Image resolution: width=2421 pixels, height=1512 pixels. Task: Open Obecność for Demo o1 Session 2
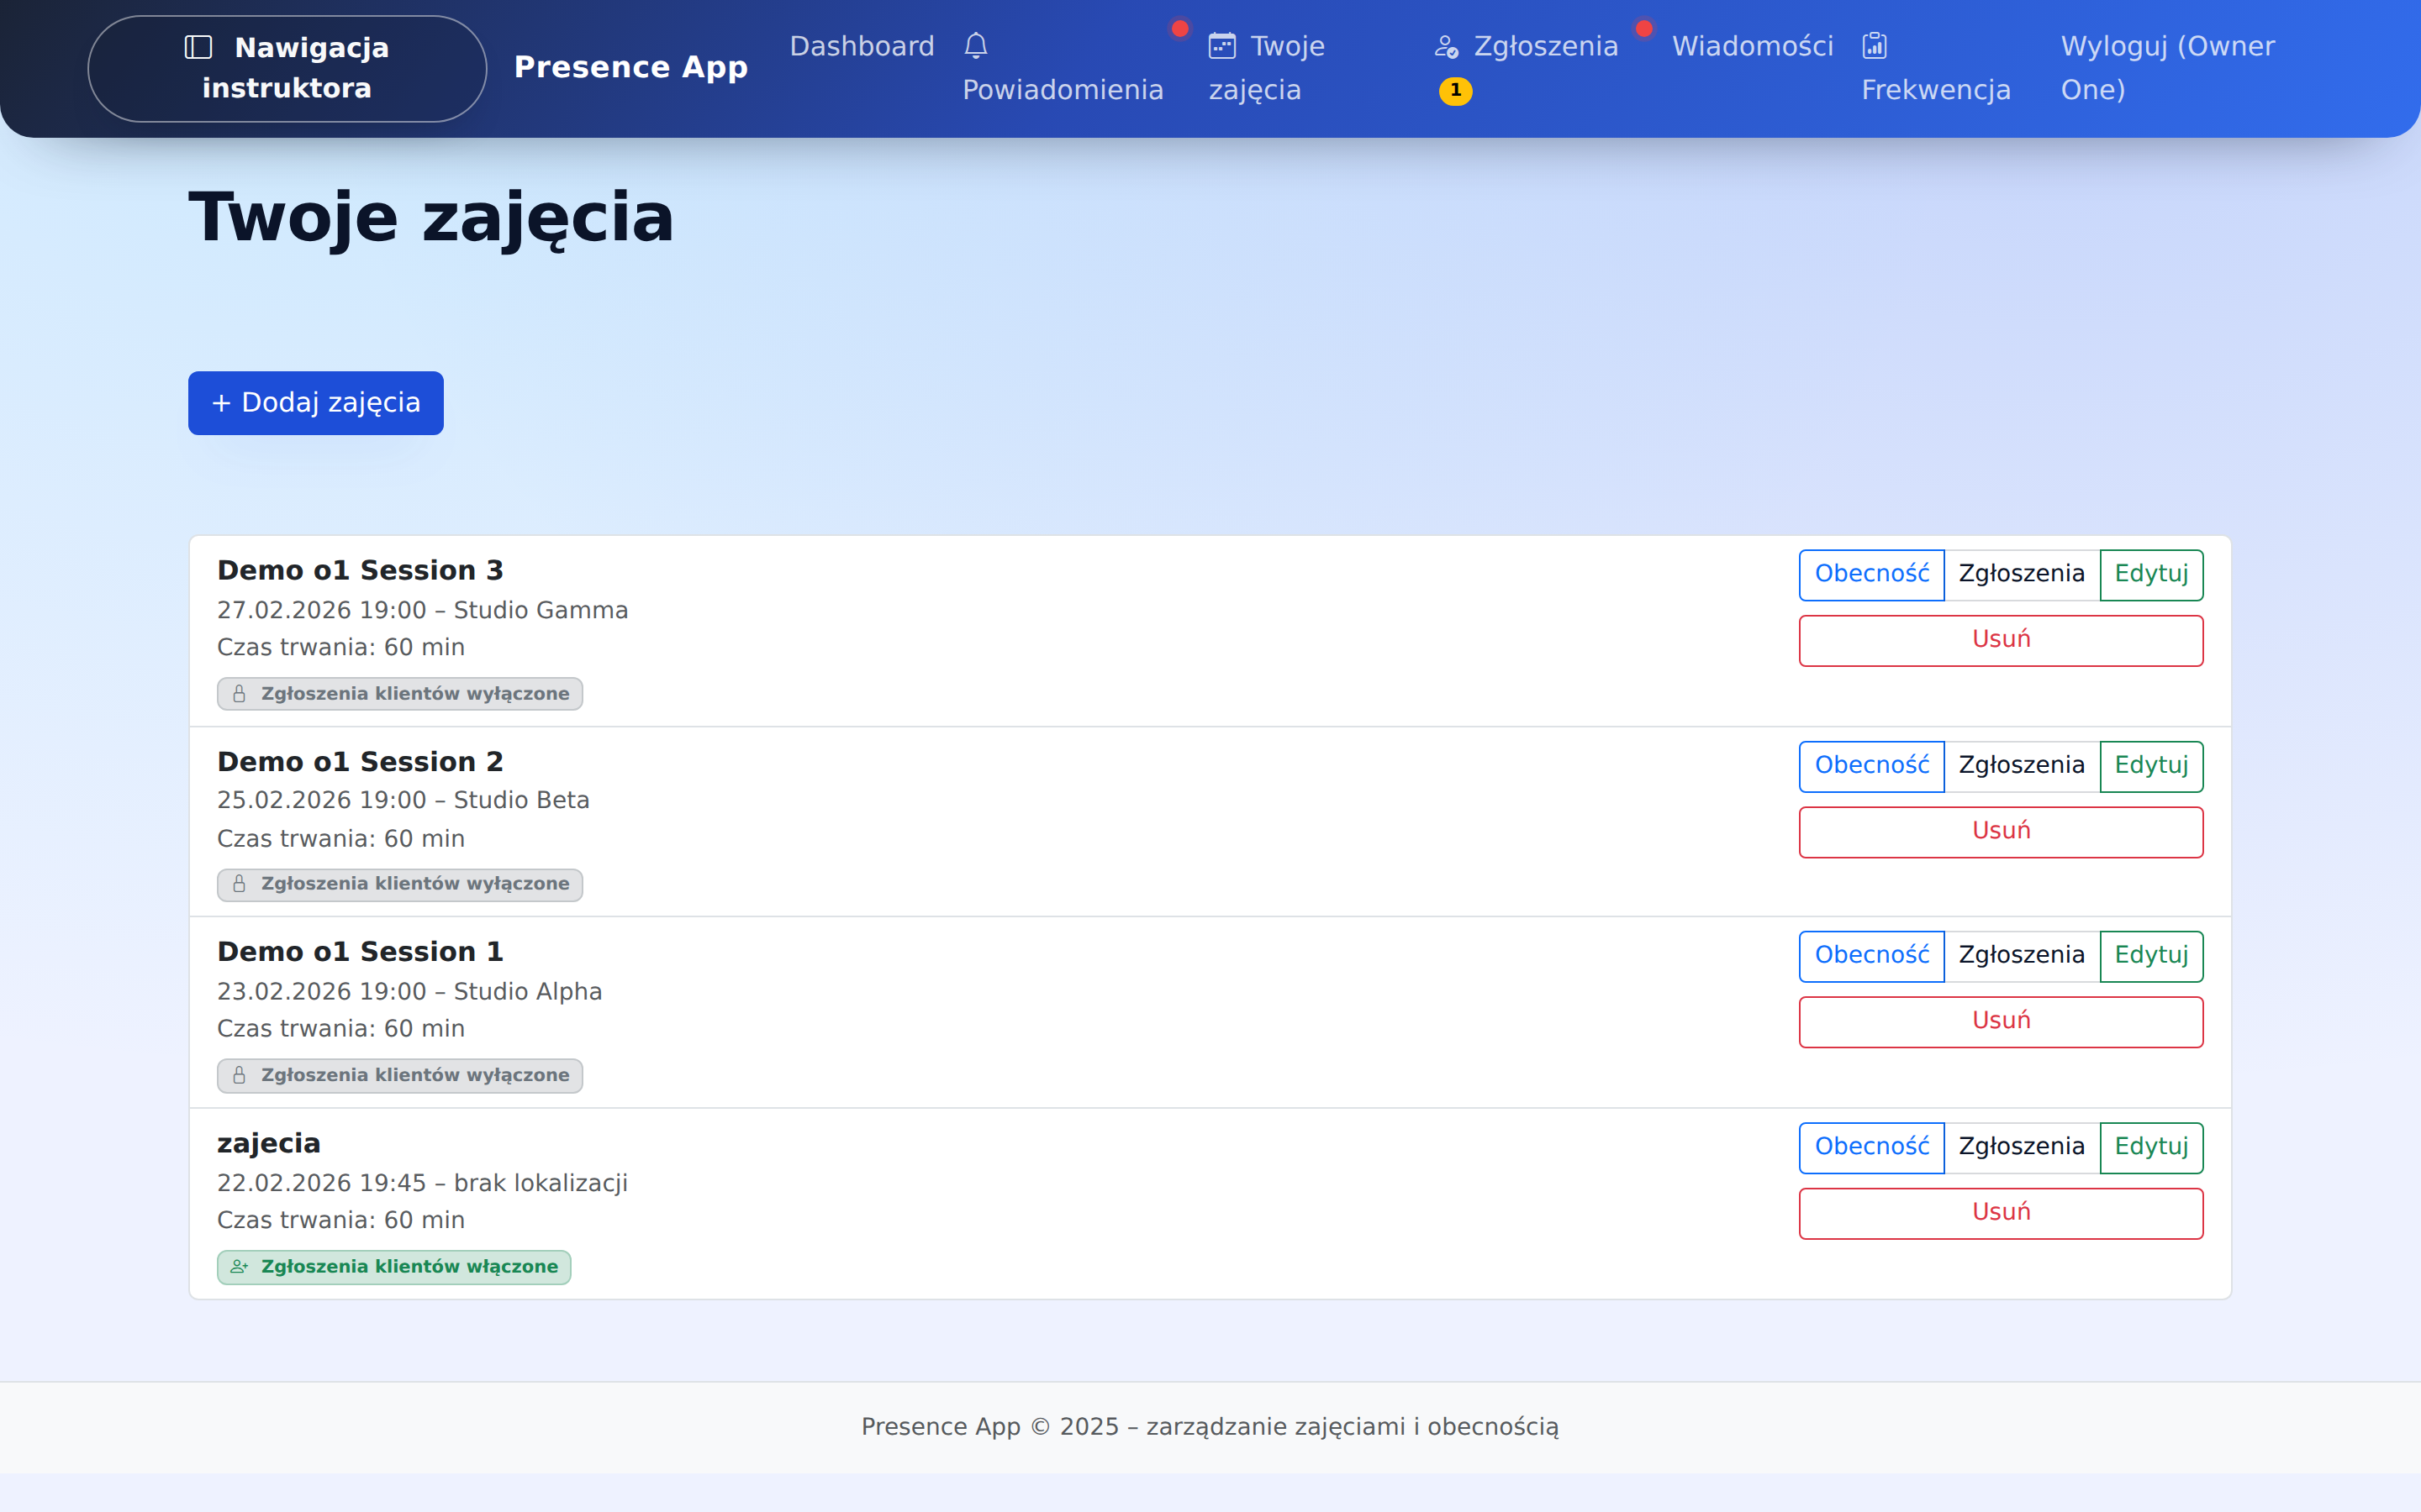click(1872, 766)
